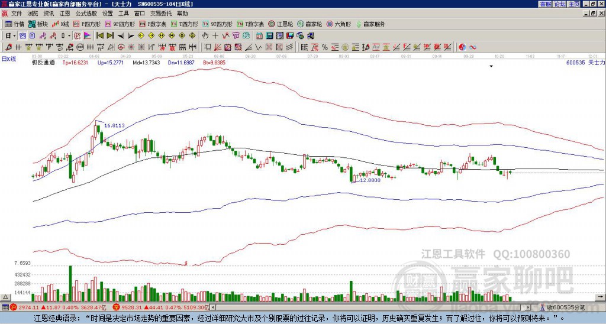Screen dimensions: 606x324
Task: Click Shenzhen index 9528.31 status entry
Action: pos(161,307)
